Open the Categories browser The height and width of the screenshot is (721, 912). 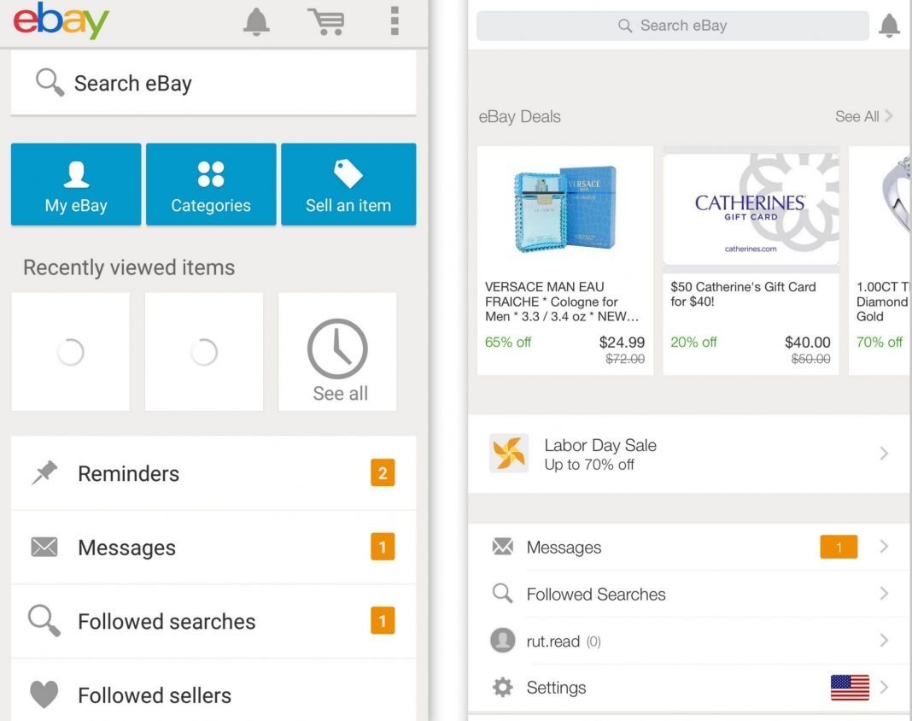tap(211, 184)
